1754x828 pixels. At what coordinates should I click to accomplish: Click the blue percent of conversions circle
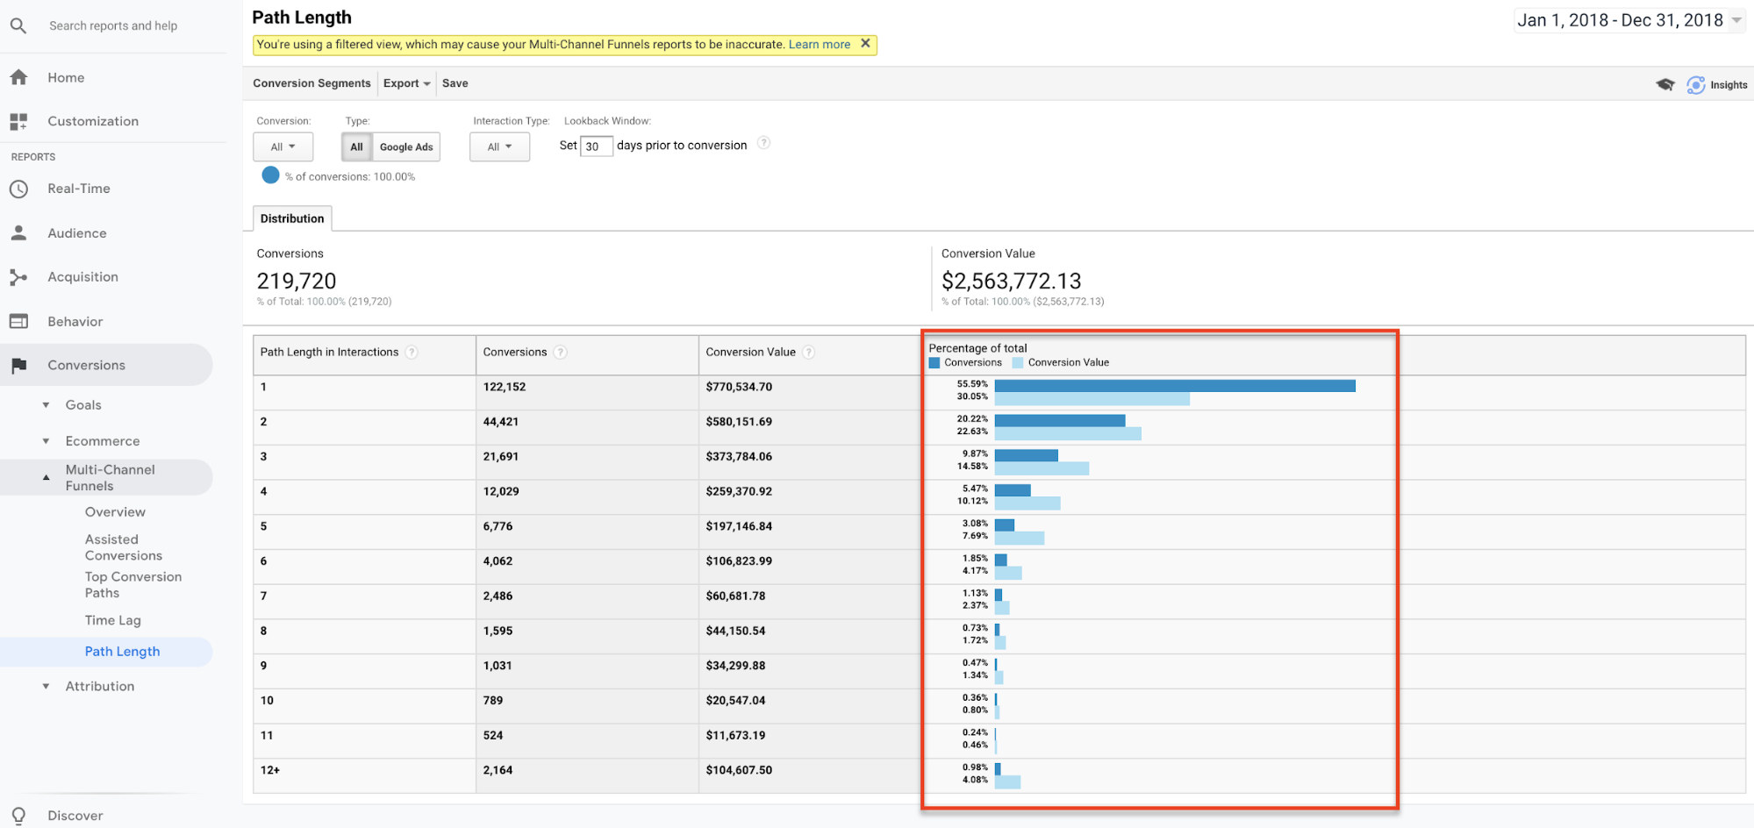pyautogui.click(x=270, y=175)
